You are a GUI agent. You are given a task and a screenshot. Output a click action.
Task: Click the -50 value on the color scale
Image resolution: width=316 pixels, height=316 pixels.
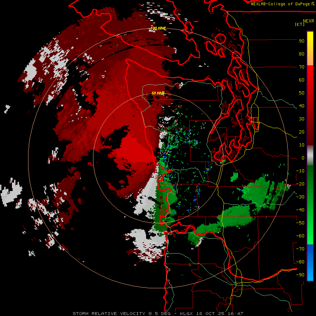(300, 223)
